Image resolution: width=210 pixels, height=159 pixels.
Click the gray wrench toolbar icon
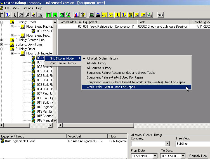click(27, 15)
